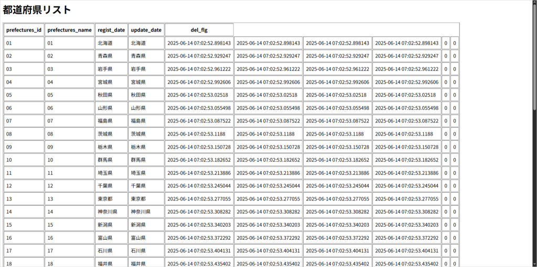Click the prefectures_id column header
This screenshot has height=267, width=537.
[24, 30]
